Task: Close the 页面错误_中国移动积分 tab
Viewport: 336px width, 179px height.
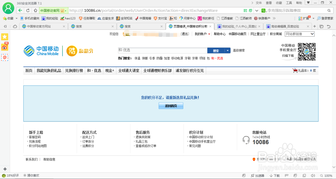Action: 210,26
